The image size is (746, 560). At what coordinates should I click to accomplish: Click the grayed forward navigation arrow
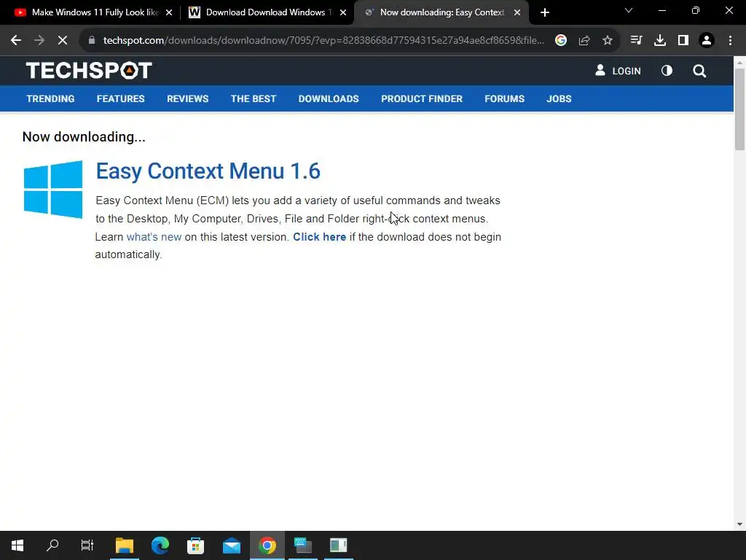tap(39, 41)
